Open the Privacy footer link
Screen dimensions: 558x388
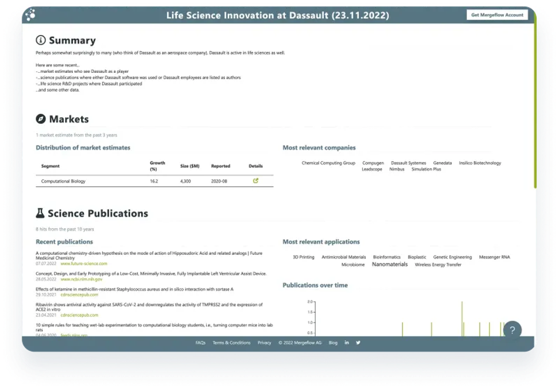[264, 343]
